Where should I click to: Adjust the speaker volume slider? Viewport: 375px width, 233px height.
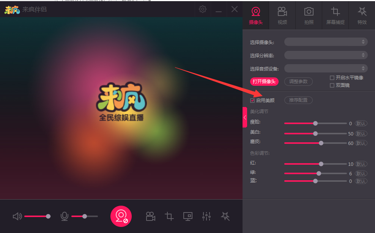(x=37, y=216)
